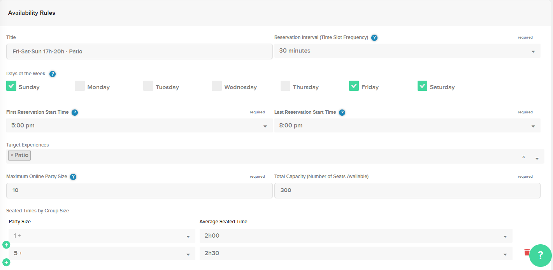
Task: Delete the 5+ party size row
Action: [x=527, y=252]
